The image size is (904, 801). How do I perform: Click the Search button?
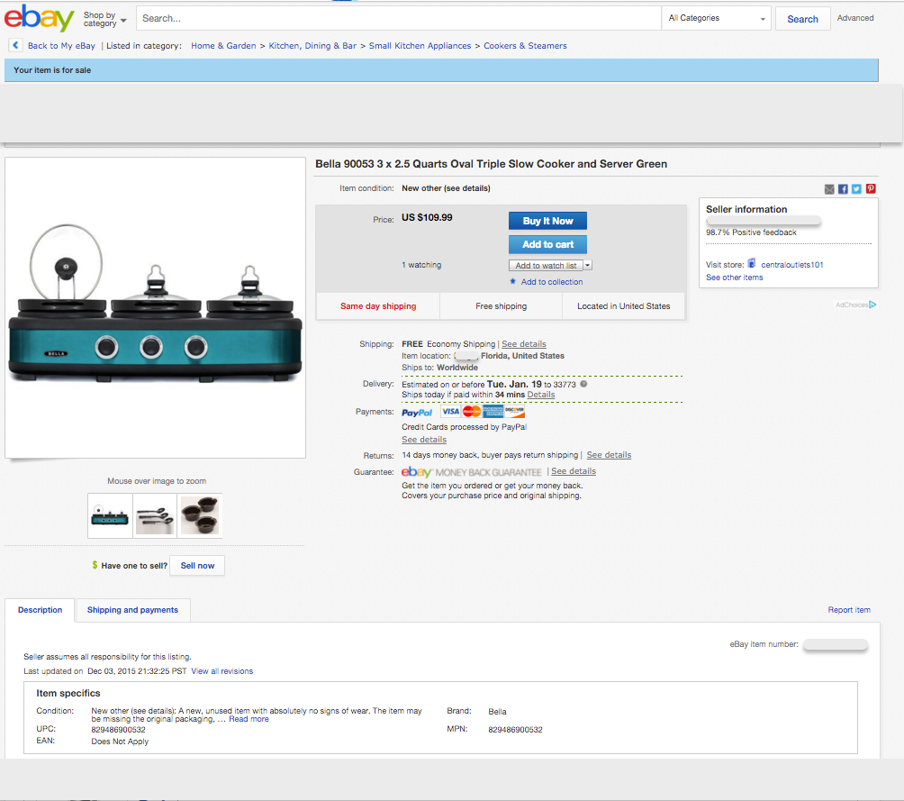tap(802, 19)
